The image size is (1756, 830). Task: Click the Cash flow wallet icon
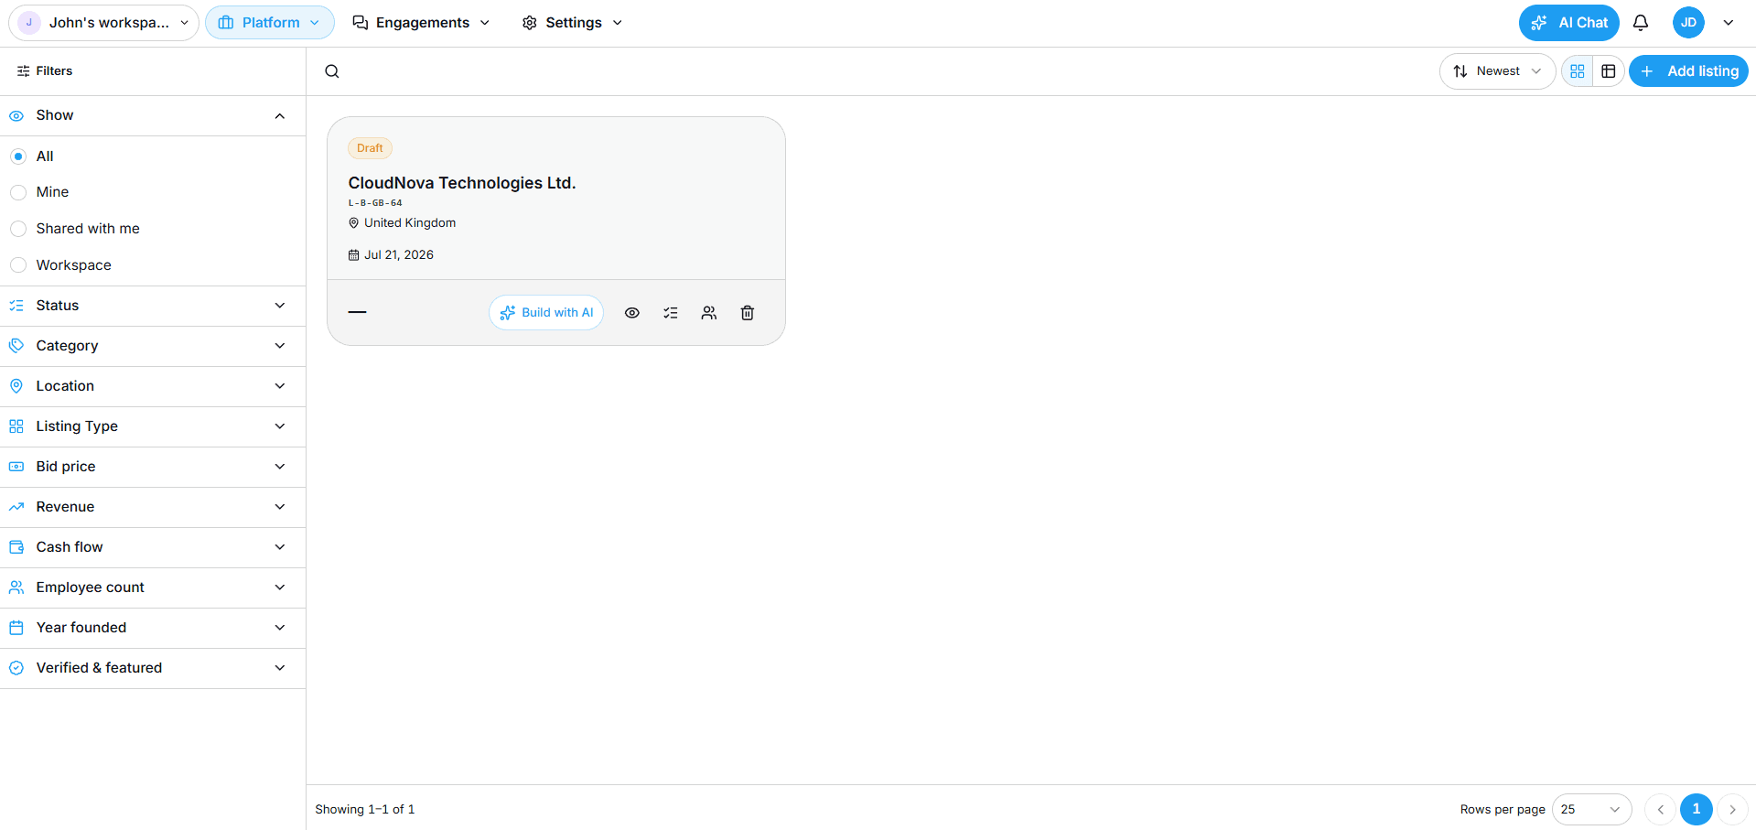[16, 547]
